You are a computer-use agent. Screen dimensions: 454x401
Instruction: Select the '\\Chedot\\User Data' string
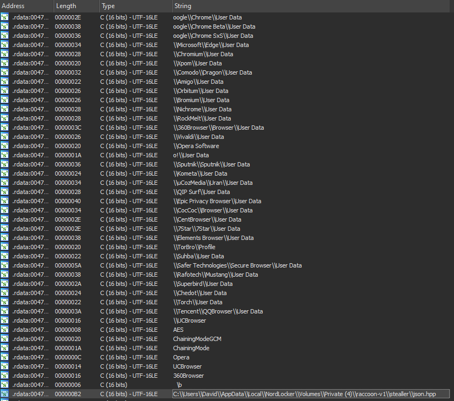pyautogui.click(x=200, y=293)
